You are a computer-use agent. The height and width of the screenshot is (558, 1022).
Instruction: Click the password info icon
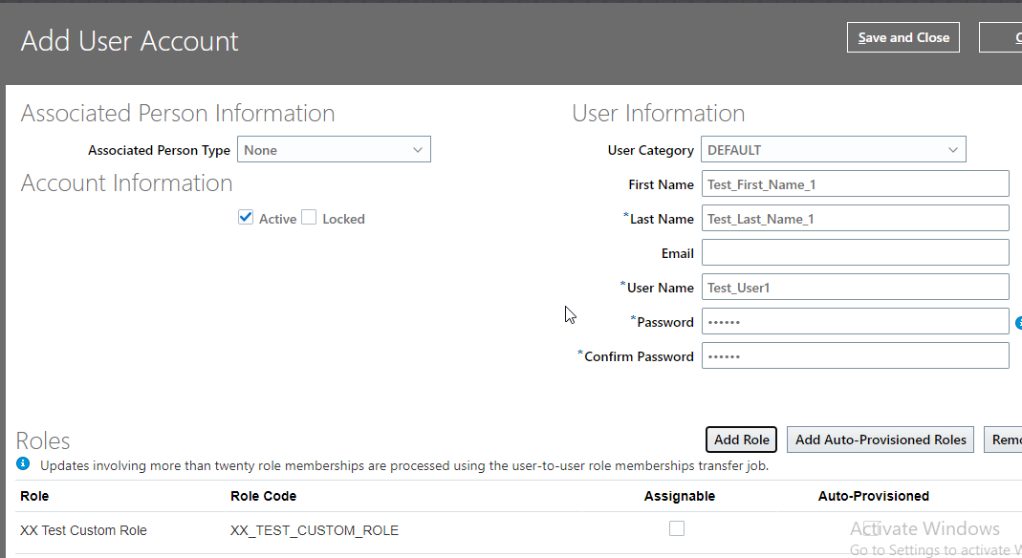pos(1019,322)
